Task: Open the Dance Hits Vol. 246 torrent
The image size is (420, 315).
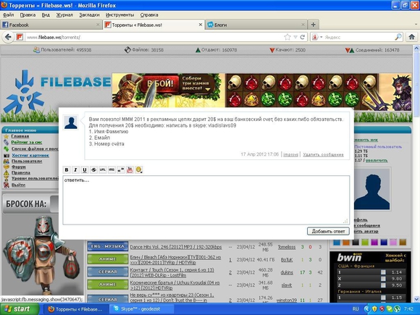Action: pos(176,247)
